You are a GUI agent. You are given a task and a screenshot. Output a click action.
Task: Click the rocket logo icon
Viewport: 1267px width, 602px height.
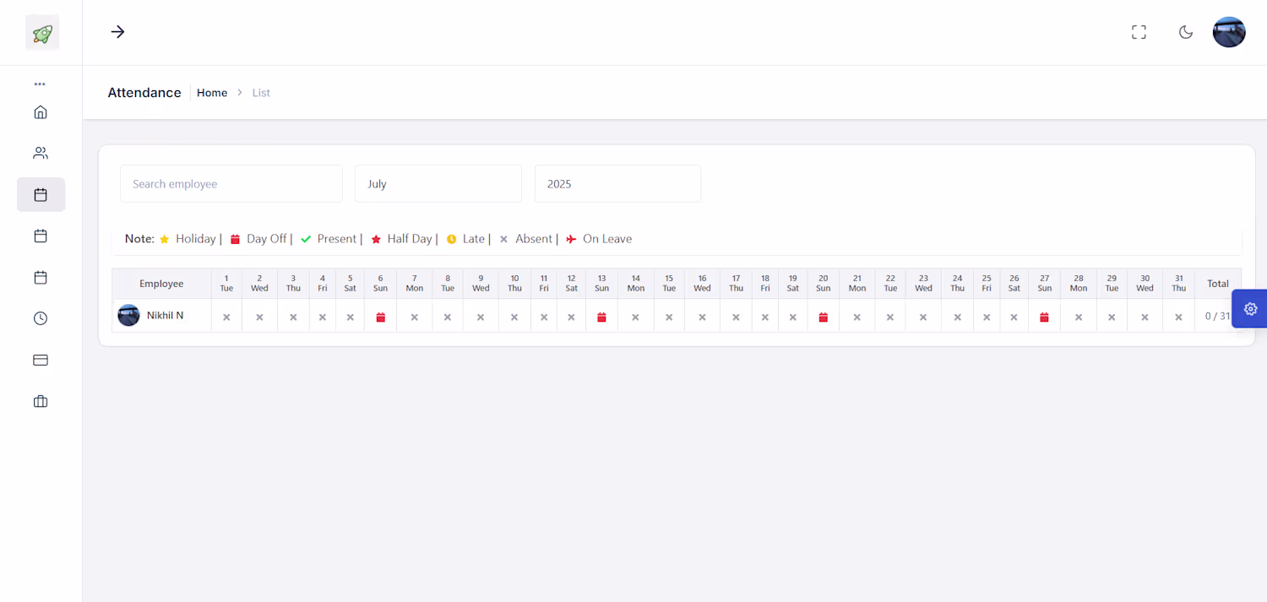click(42, 33)
